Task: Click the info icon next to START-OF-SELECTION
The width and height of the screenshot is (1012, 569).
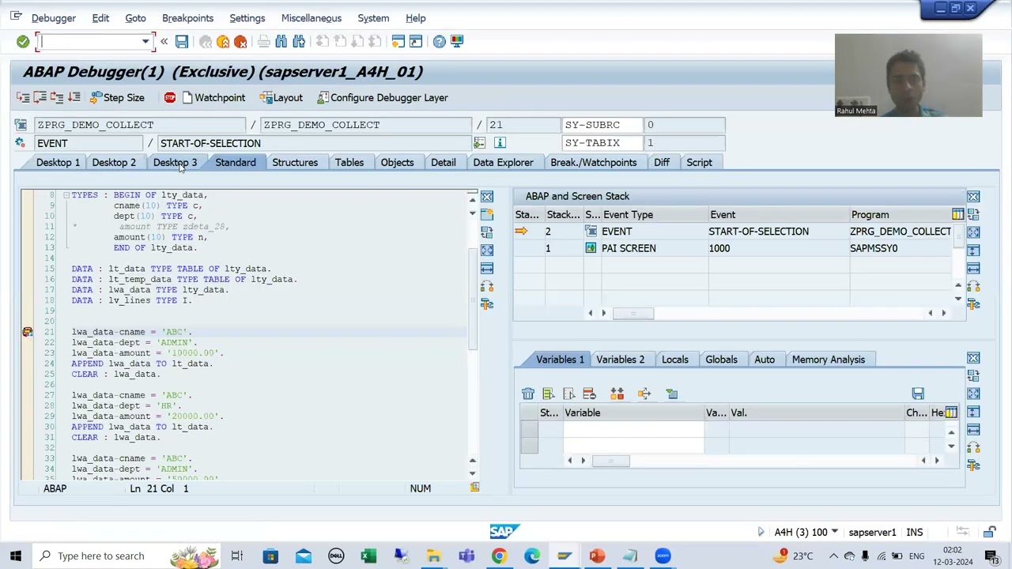Action: pyautogui.click(x=500, y=143)
